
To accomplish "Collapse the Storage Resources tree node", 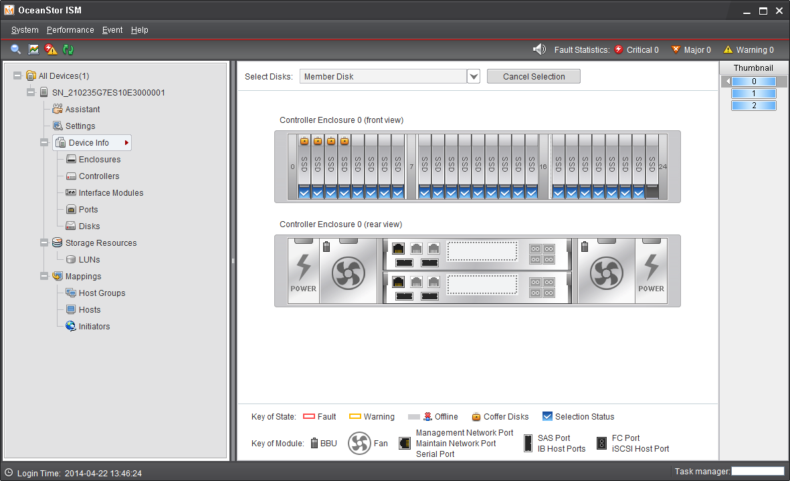I will (x=44, y=243).
